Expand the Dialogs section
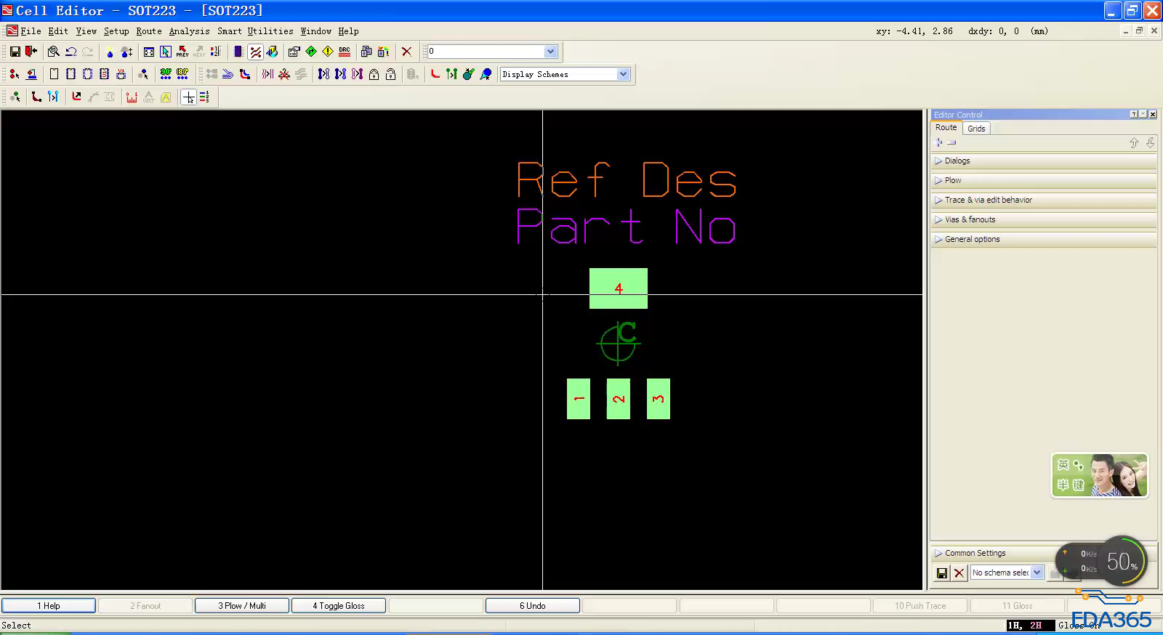 coord(1044,161)
